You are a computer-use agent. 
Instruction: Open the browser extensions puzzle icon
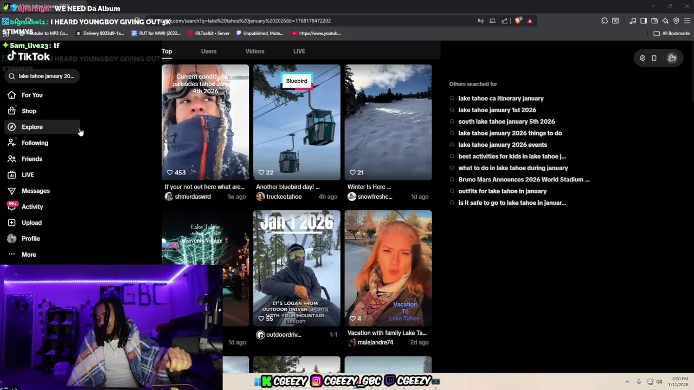point(605,21)
